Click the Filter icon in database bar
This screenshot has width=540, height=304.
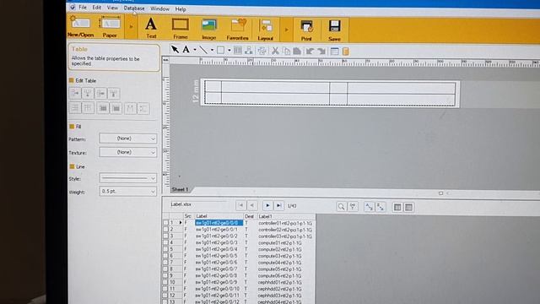click(x=353, y=206)
